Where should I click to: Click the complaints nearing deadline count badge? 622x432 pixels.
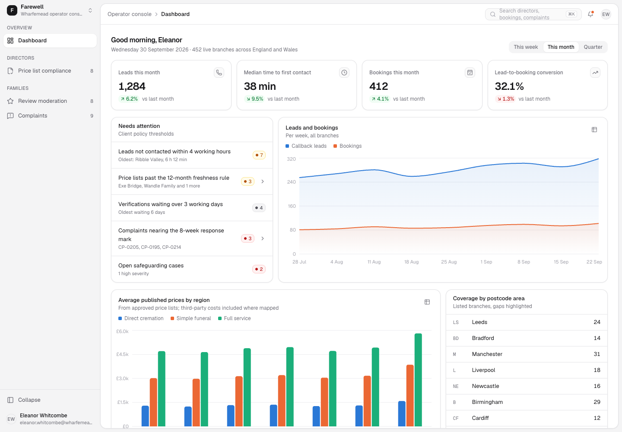pos(248,238)
